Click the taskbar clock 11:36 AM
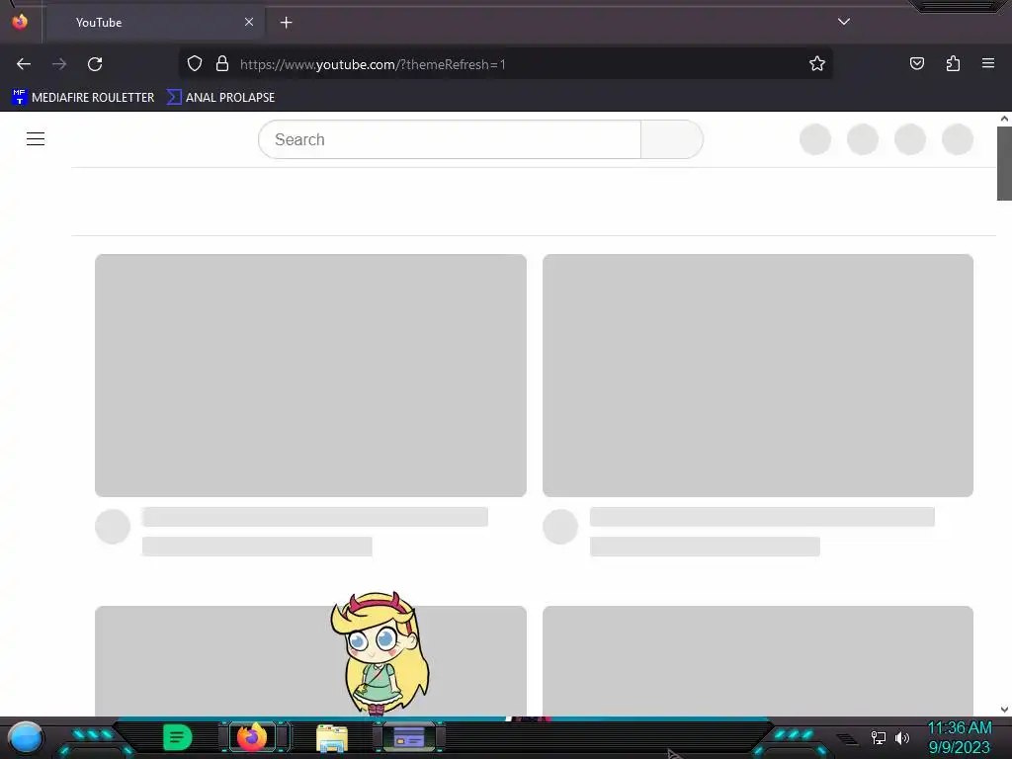The image size is (1012, 759). coord(959,728)
